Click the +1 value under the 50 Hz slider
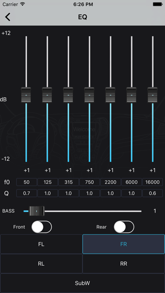This screenshot has height=293, width=165. [27, 170]
